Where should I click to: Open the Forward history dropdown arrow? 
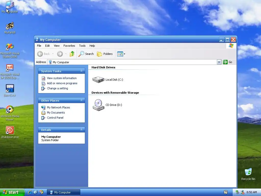(x=66, y=54)
